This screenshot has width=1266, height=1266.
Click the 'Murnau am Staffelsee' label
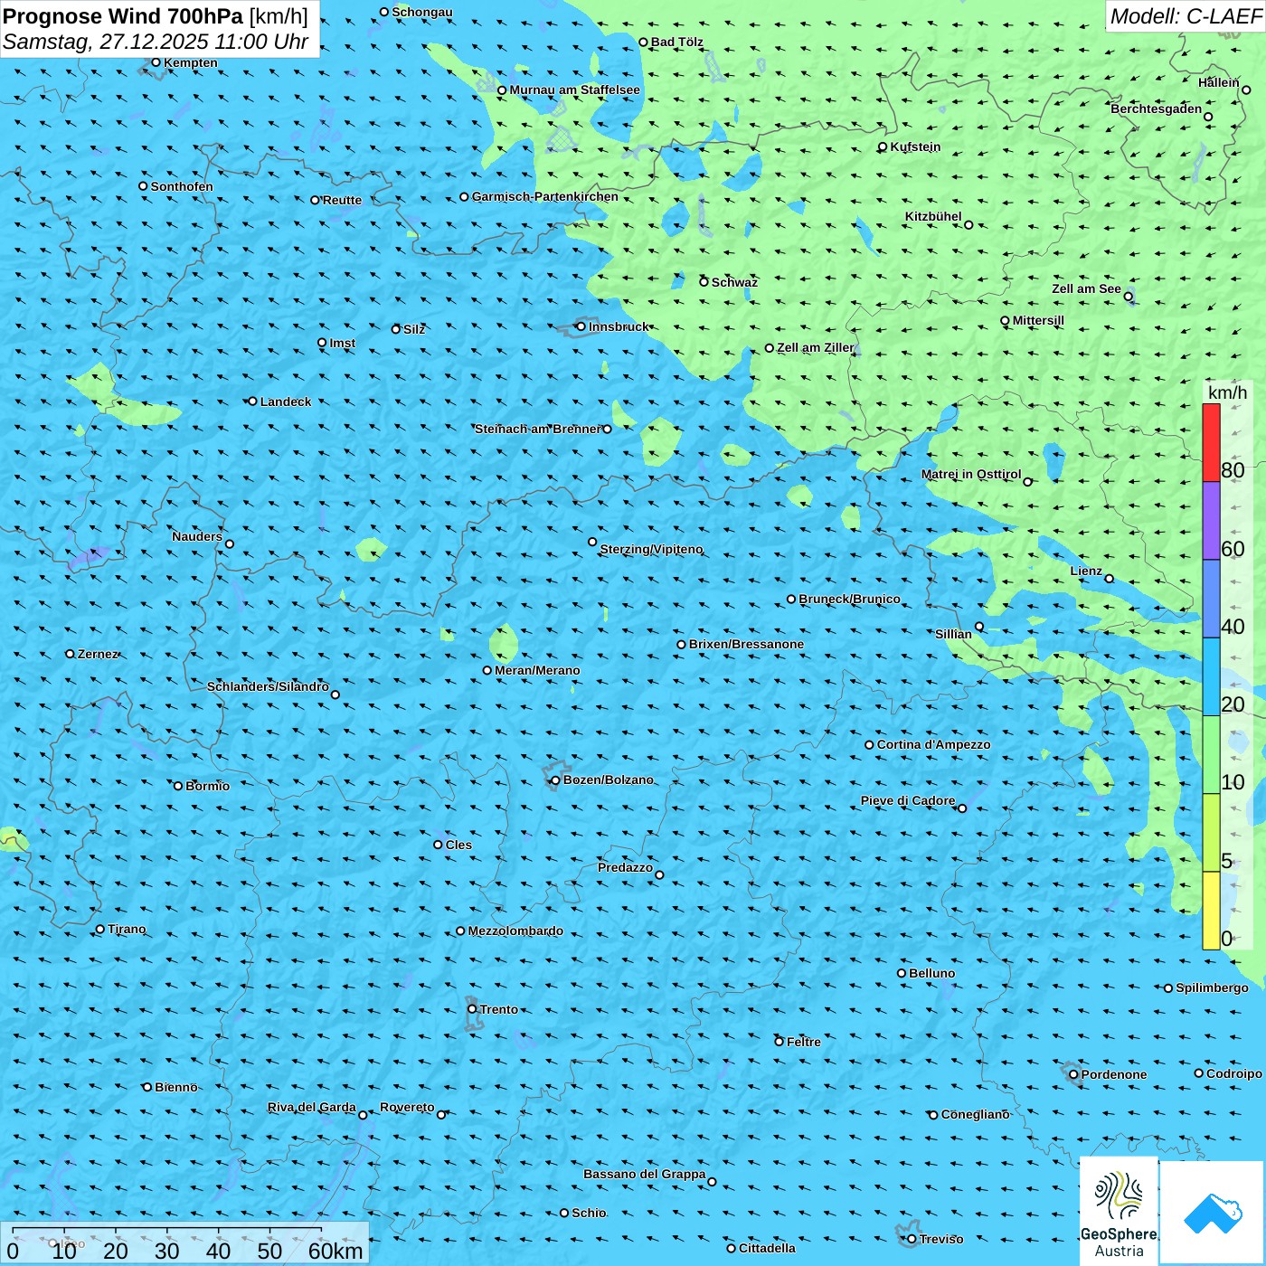pos(575,90)
